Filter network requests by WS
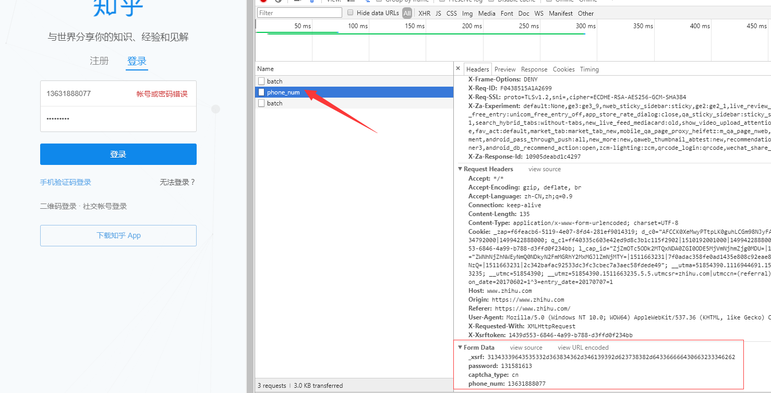This screenshot has height=393, width=771. pos(538,14)
